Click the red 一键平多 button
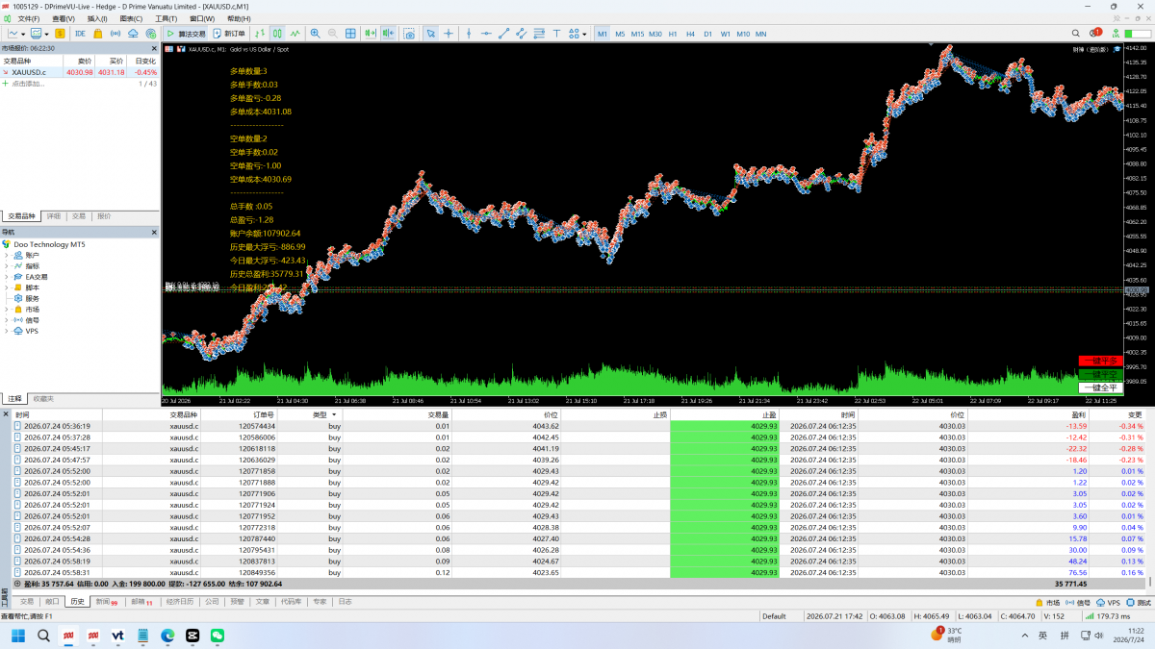1155x649 pixels. click(1100, 361)
